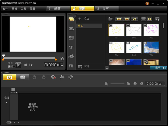
Task: Click the 浏览 browse button
Action: point(83,67)
